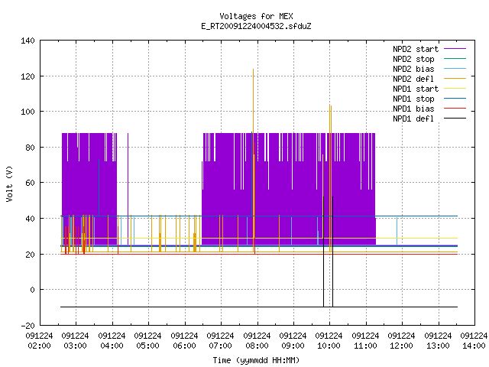Click the purple NPD2 start legend line sample
This screenshot has height=367, width=489.
click(x=455, y=49)
